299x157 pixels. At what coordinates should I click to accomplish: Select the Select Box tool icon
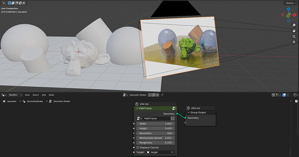point(4,3)
